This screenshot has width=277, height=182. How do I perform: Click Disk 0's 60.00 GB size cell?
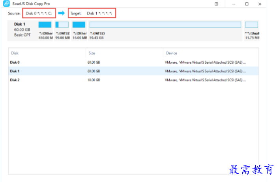[x=94, y=63]
